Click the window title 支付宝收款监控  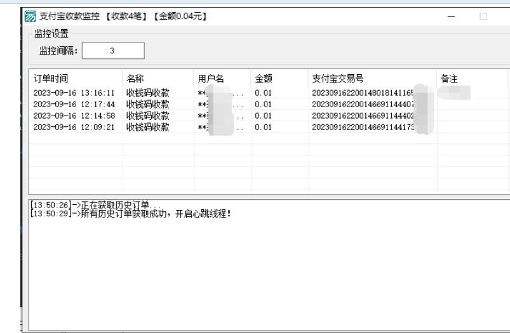[x=69, y=16]
